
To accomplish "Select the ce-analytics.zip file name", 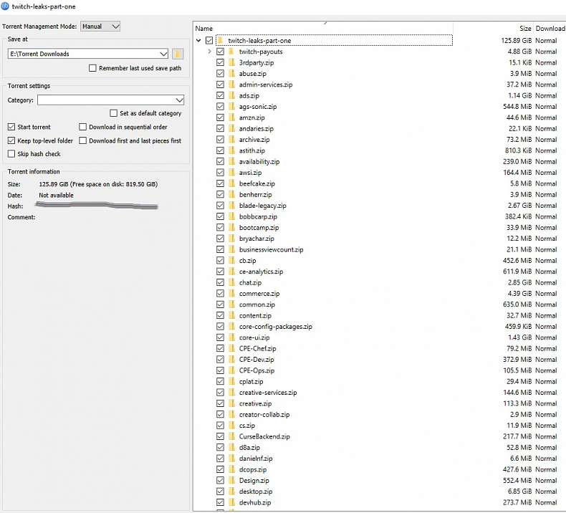I will [261, 272].
